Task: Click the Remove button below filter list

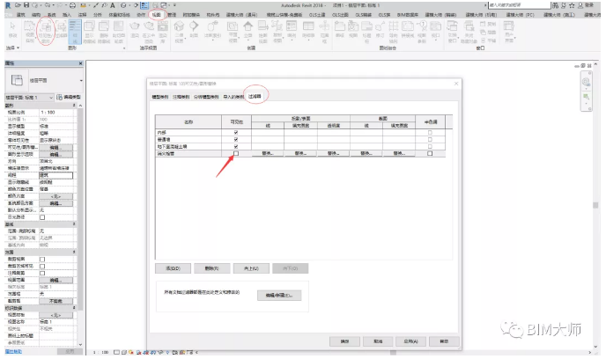Action: [x=211, y=268]
